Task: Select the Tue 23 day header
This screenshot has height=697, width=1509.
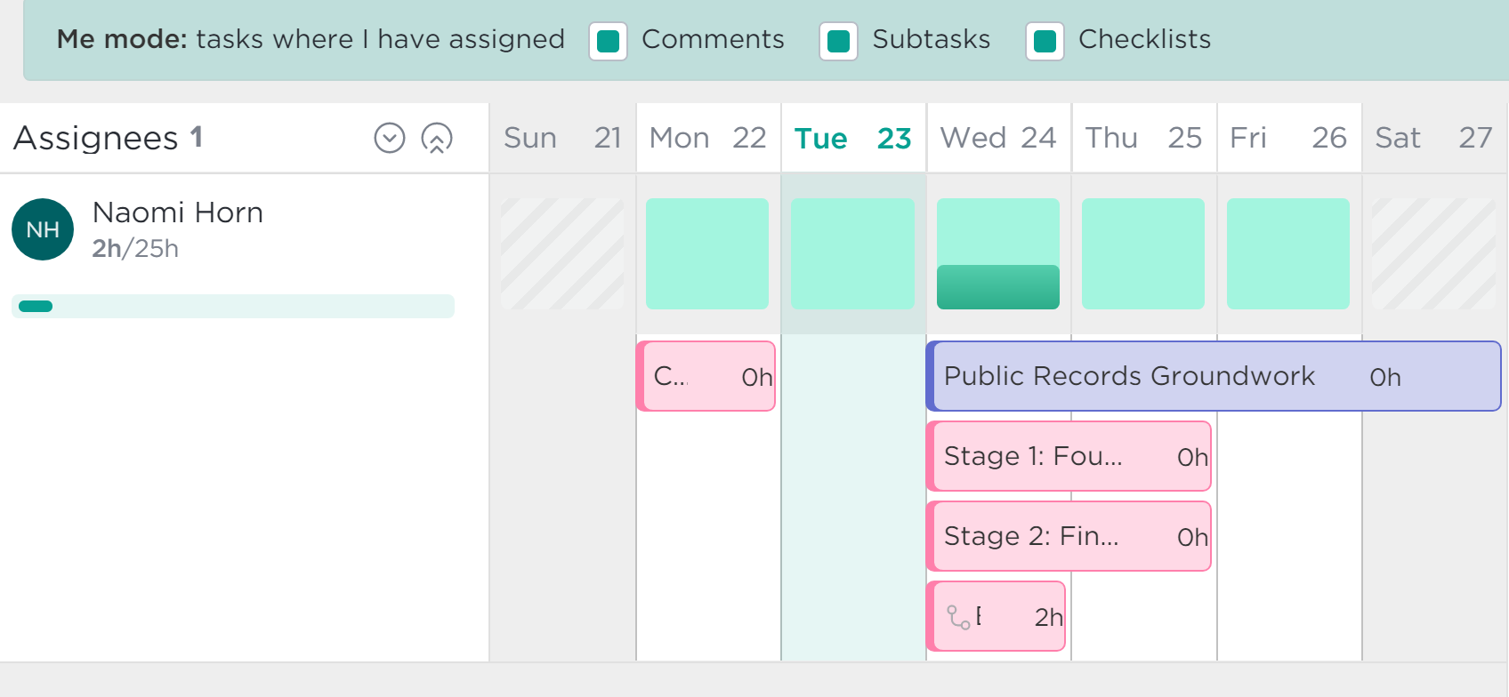Action: 853,138
